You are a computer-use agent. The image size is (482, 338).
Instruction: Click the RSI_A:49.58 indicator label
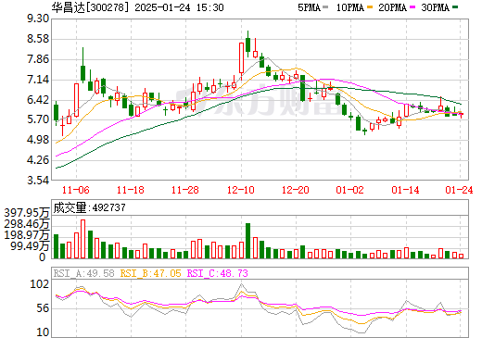click(x=83, y=273)
